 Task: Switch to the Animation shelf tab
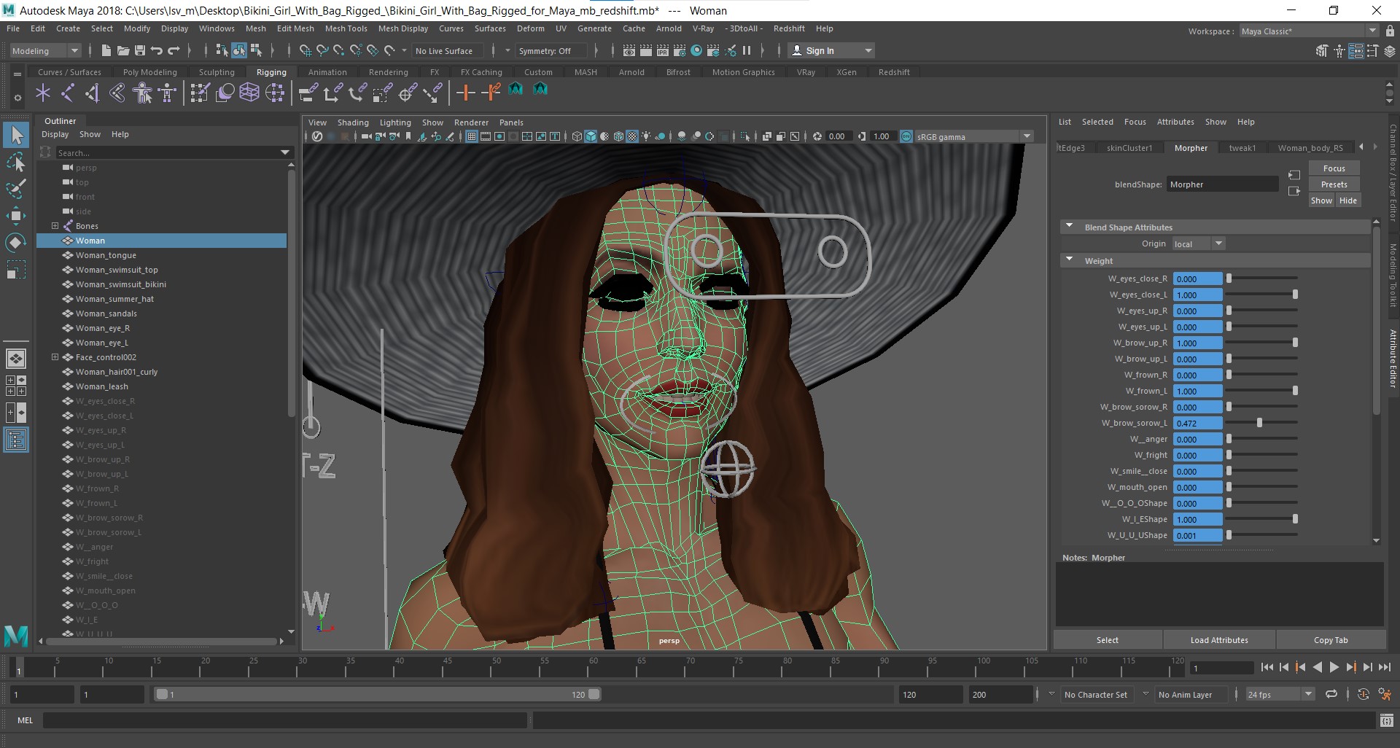(x=327, y=72)
